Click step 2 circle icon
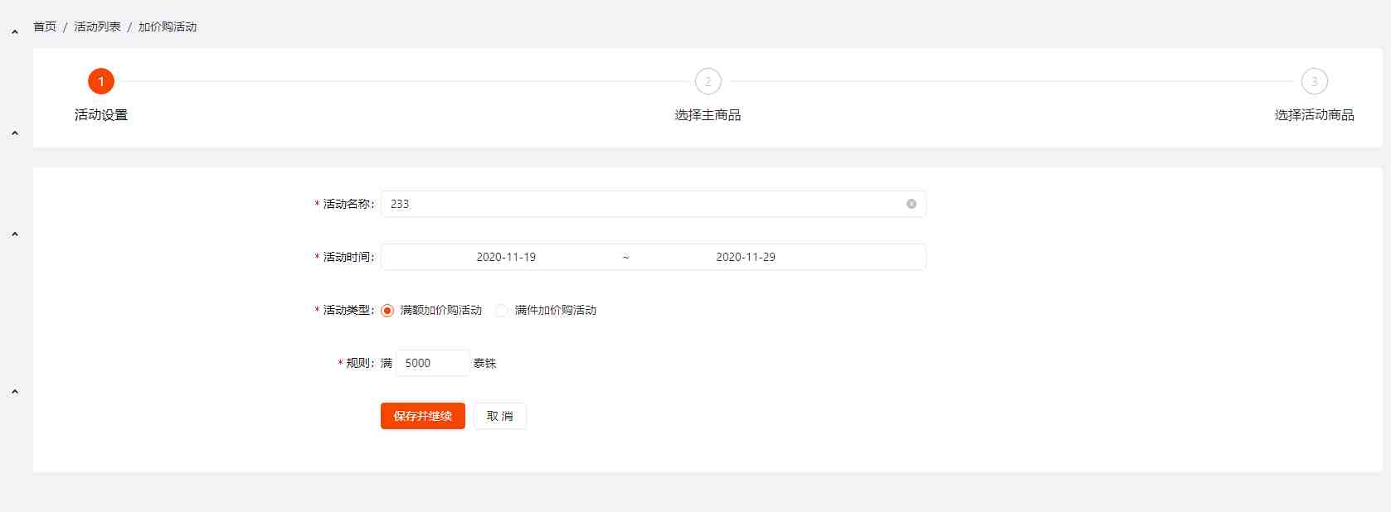 tap(708, 81)
